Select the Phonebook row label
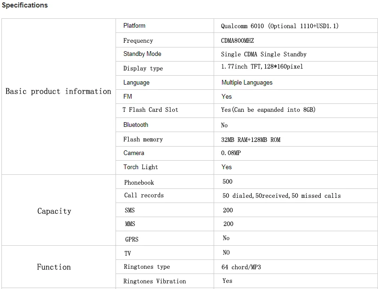The image size is (378, 289). coord(139,182)
